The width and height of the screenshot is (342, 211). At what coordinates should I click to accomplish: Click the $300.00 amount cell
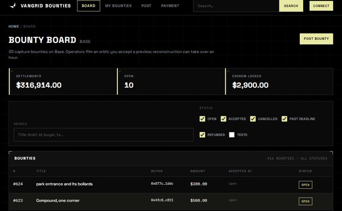198,184
